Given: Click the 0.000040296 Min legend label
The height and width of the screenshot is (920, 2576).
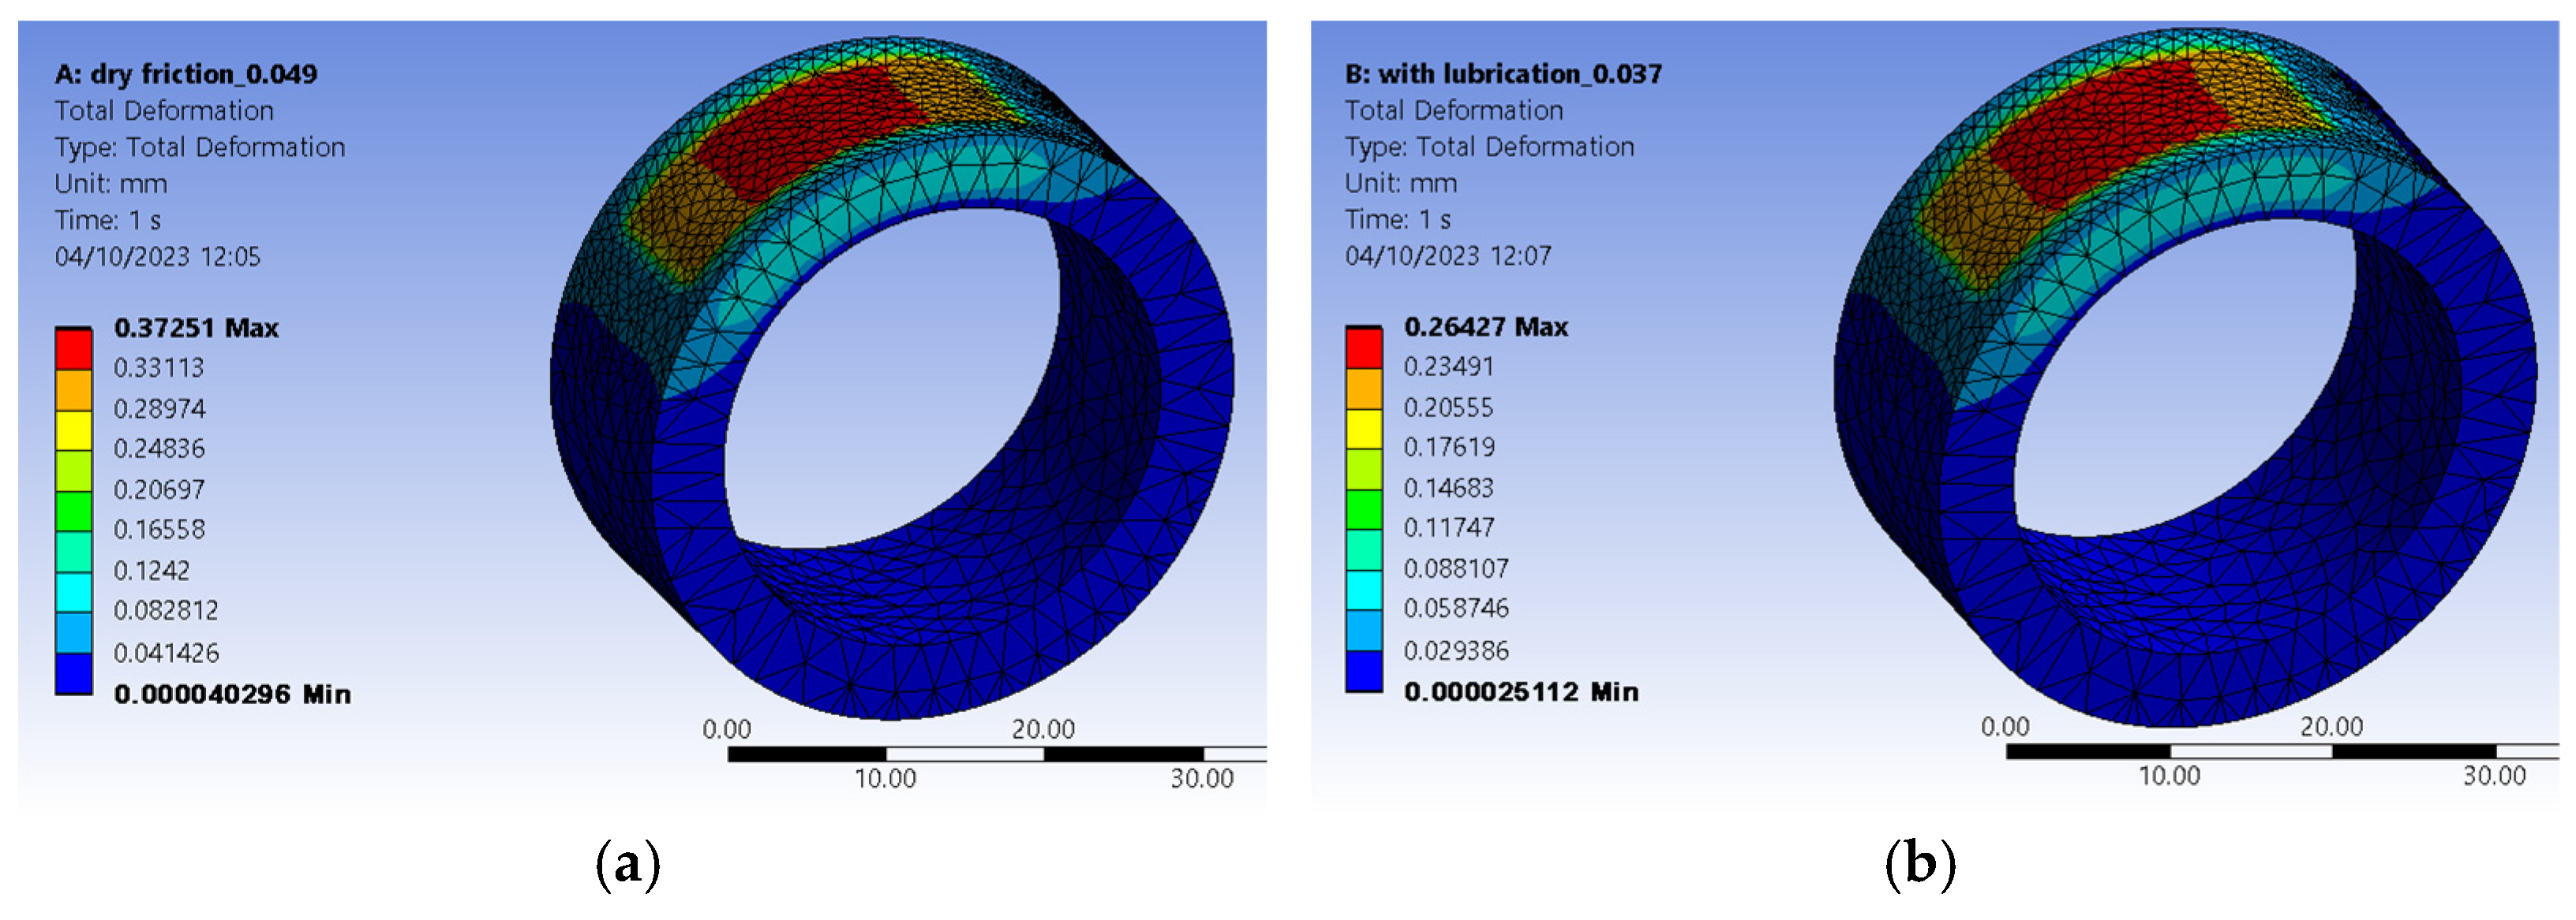Looking at the screenshot, I should (232, 695).
